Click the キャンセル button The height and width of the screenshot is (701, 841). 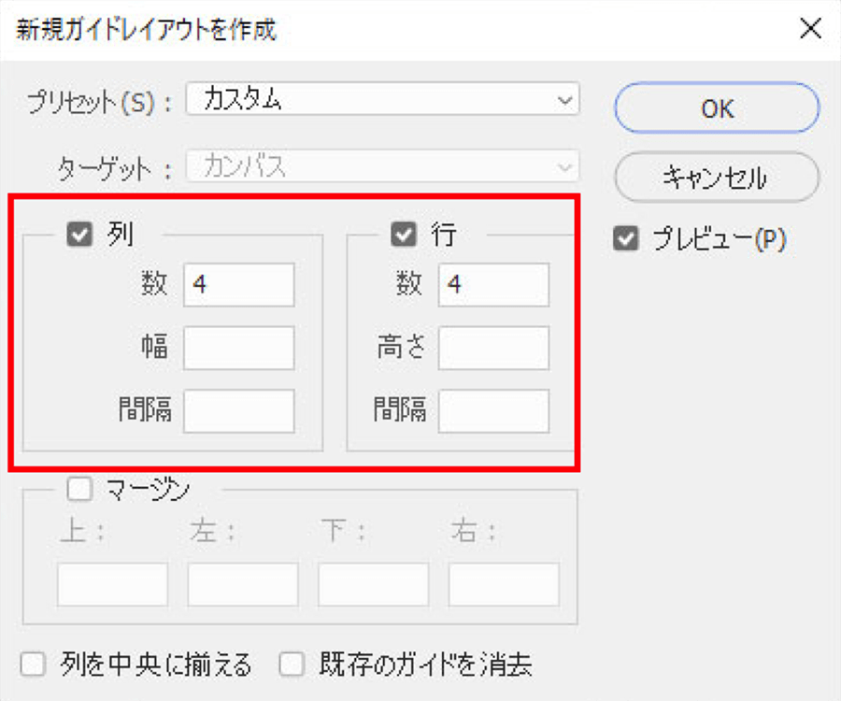[x=717, y=178]
